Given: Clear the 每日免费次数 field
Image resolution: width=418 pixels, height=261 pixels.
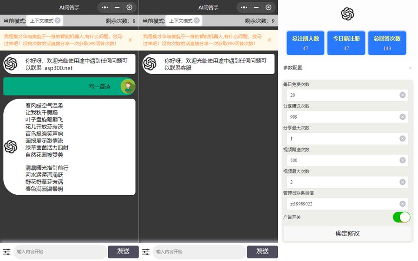Looking at the screenshot, I should 402,95.
